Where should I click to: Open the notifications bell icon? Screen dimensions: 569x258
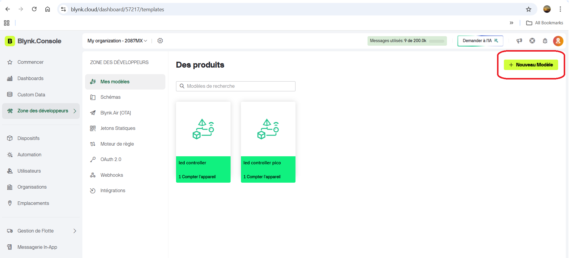pos(545,41)
